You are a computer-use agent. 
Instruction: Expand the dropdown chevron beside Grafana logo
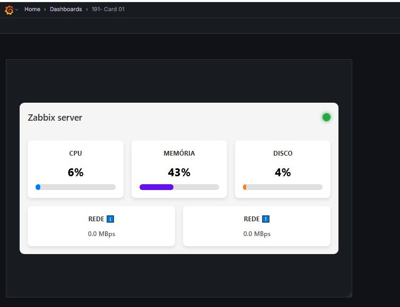pyautogui.click(x=16, y=10)
